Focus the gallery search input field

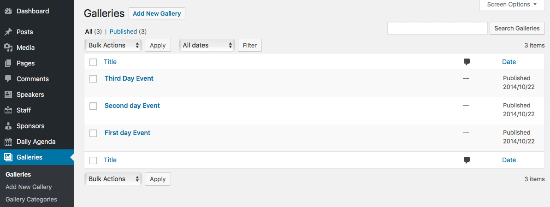[x=438, y=29]
